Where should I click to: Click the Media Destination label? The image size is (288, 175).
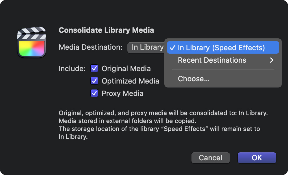point(91,47)
